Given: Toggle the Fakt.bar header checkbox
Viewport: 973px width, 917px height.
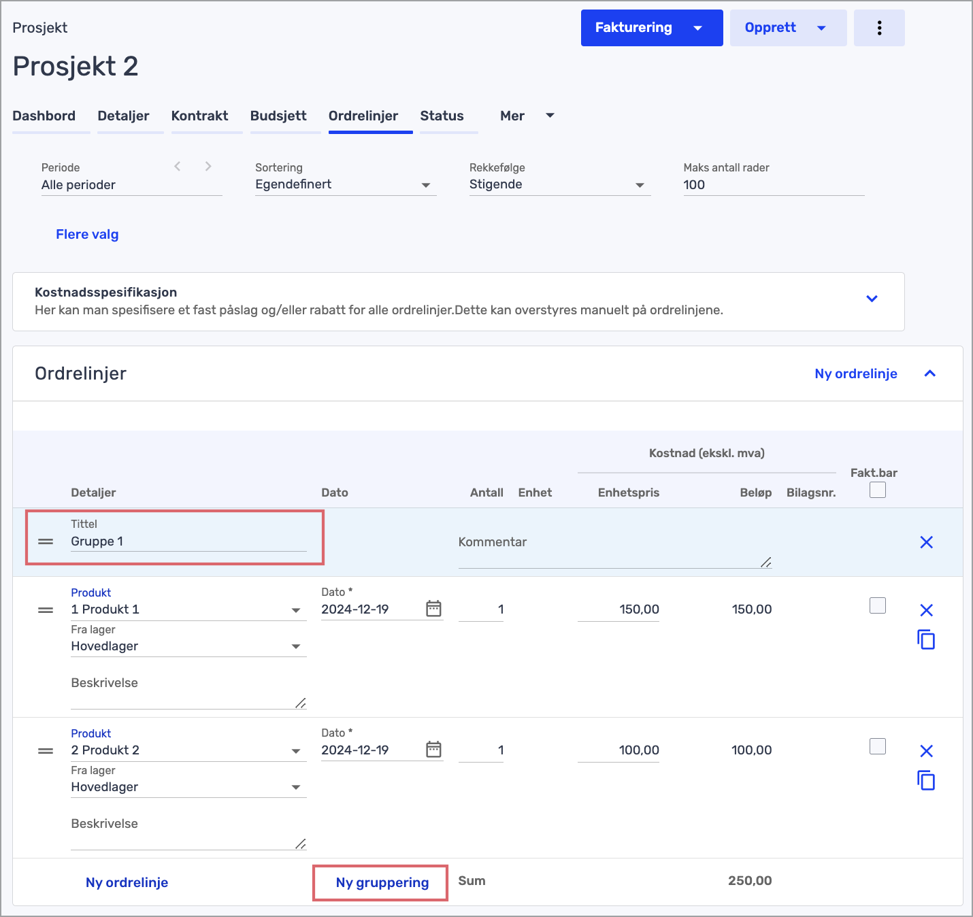Looking at the screenshot, I should point(878,490).
